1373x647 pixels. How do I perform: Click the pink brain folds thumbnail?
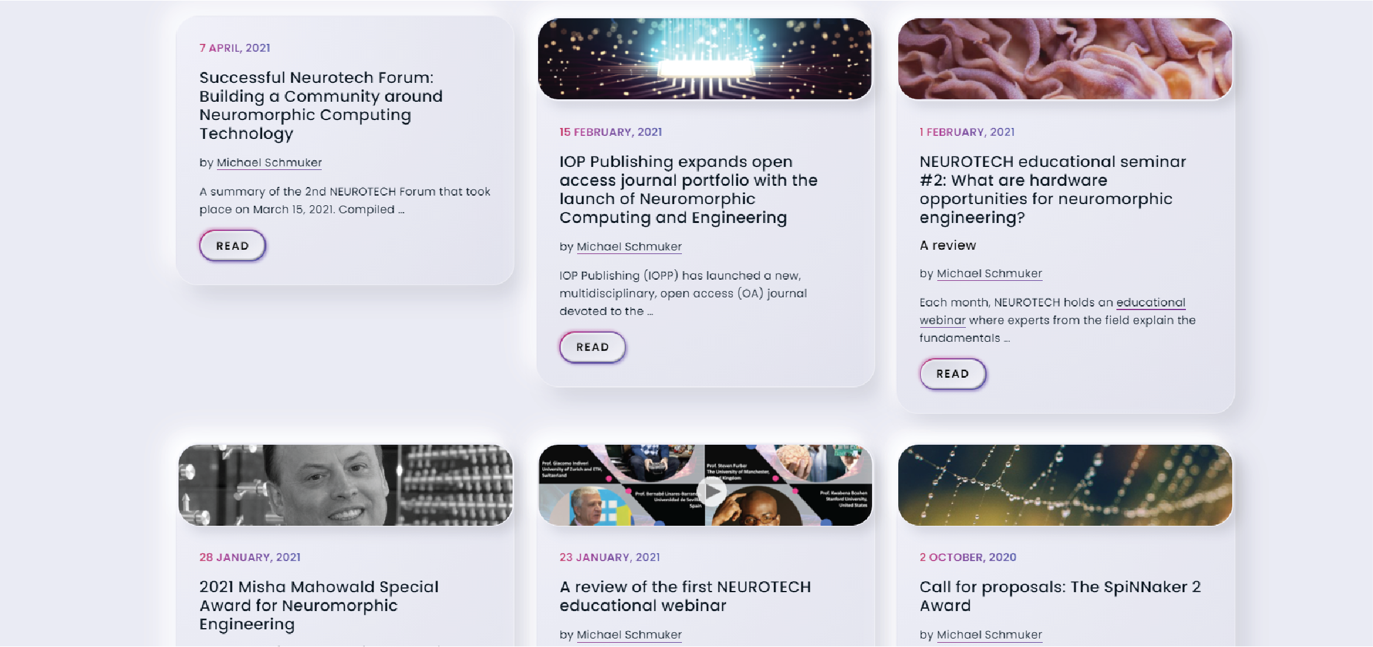[x=1065, y=59]
